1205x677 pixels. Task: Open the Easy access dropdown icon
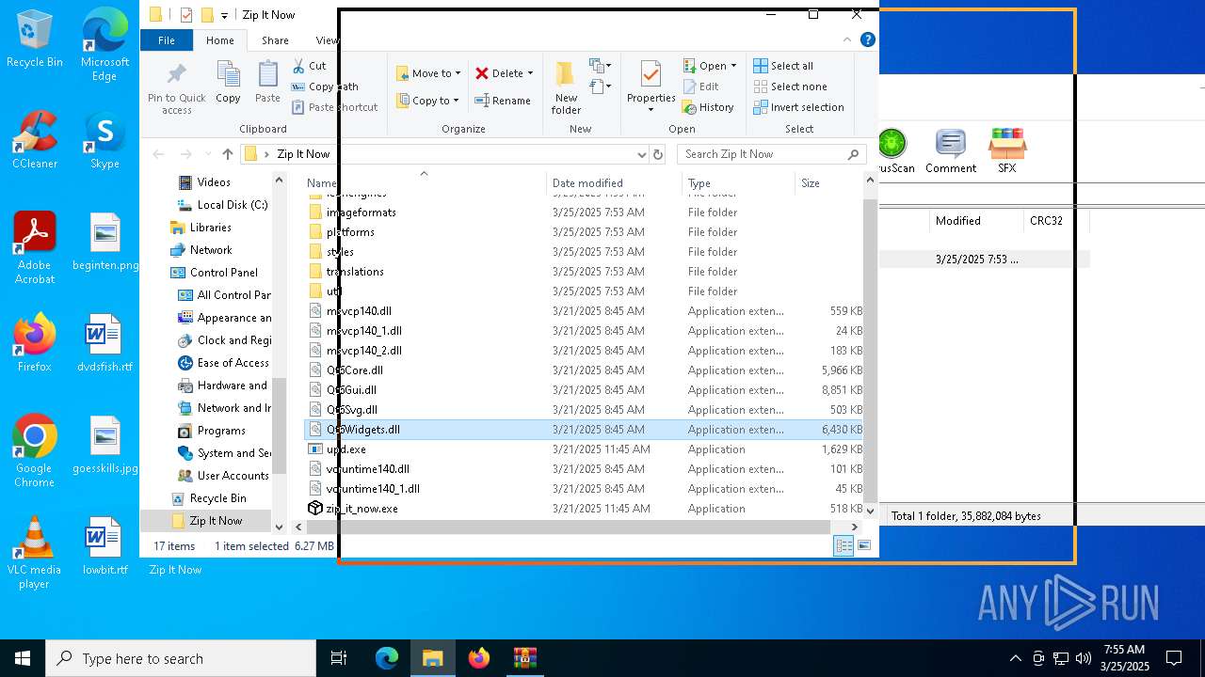point(601,87)
